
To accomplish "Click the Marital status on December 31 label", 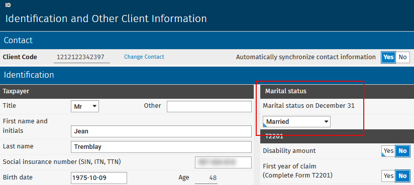I will (x=308, y=106).
